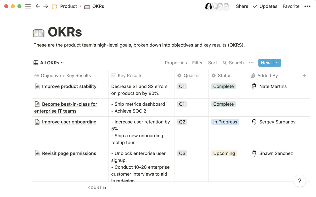316x197 pixels.
Task: Open the dropdown arrow next to New
Action: coord(277,63)
